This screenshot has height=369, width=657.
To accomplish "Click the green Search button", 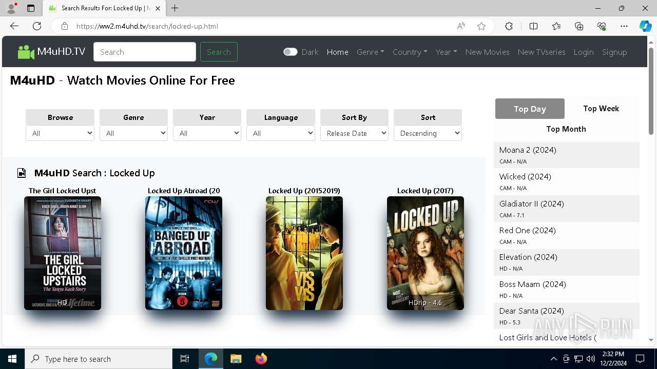I will click(x=219, y=52).
